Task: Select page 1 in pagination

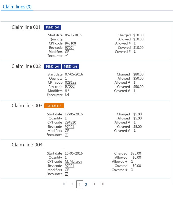Action: (x=79, y=185)
